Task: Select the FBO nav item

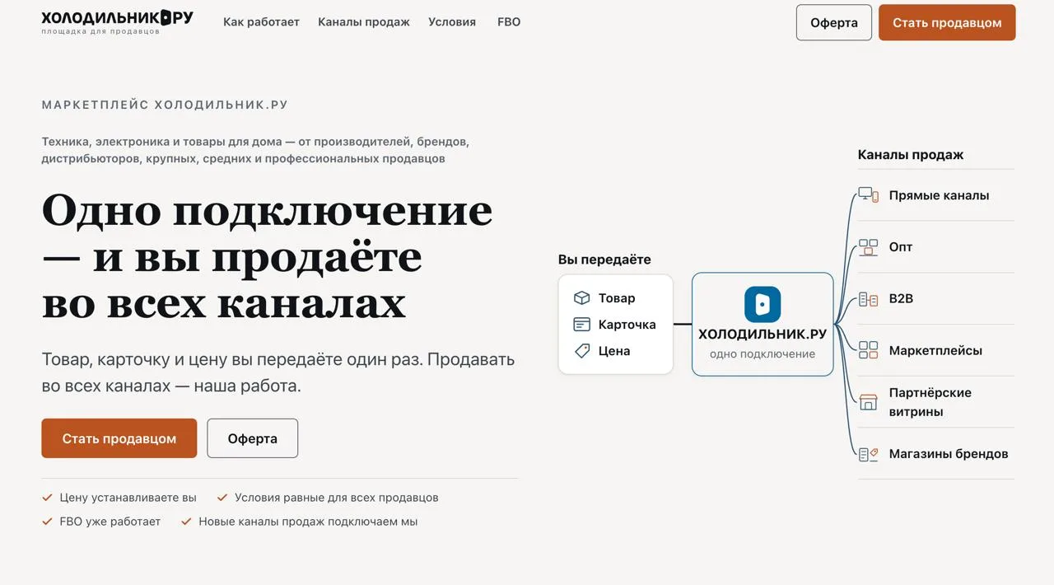Action: [509, 22]
